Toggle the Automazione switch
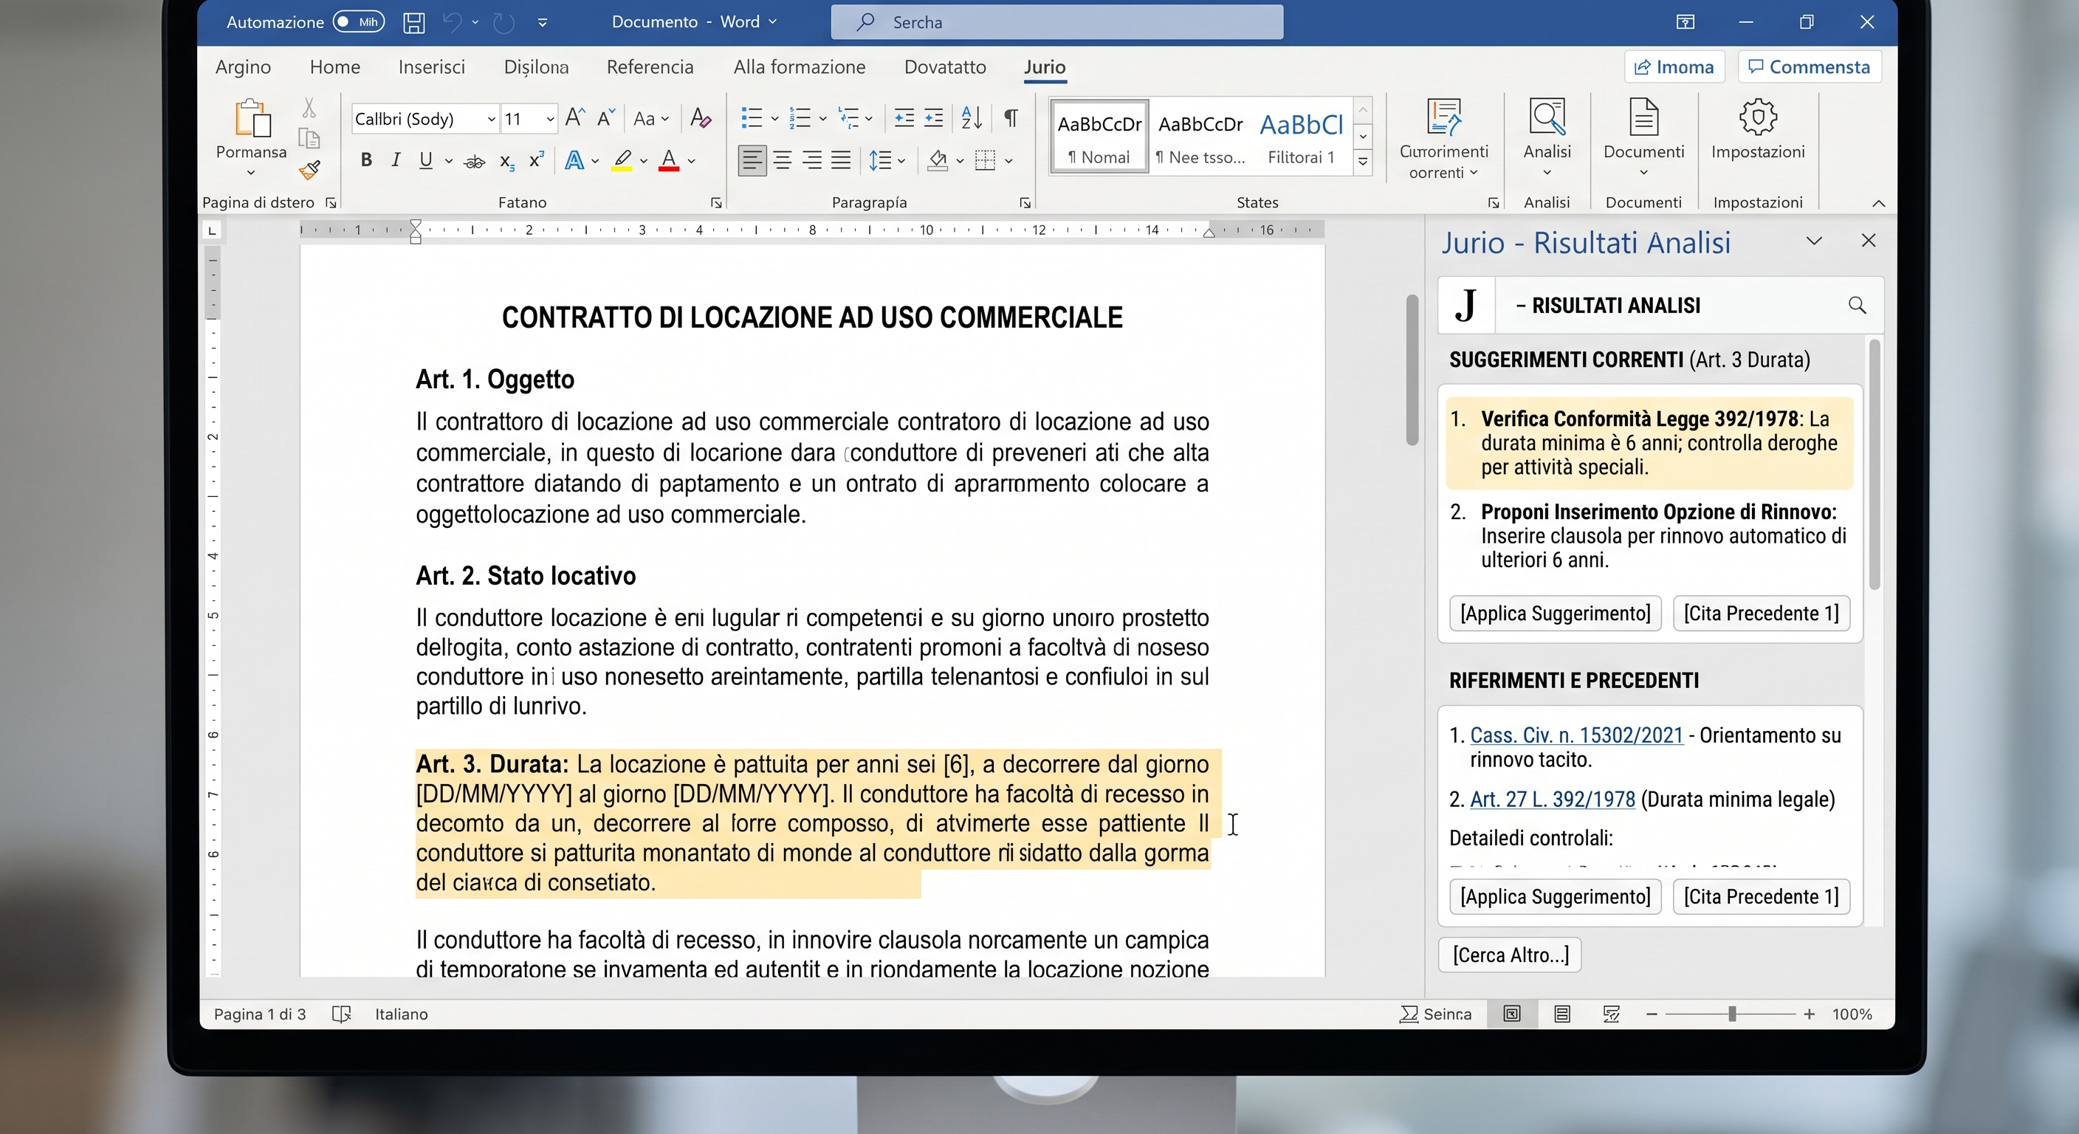 [x=359, y=22]
